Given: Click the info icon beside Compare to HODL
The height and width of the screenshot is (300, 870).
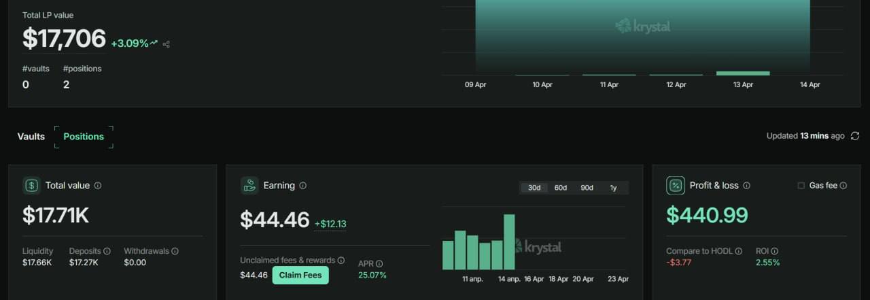Looking at the screenshot, I should tap(739, 251).
